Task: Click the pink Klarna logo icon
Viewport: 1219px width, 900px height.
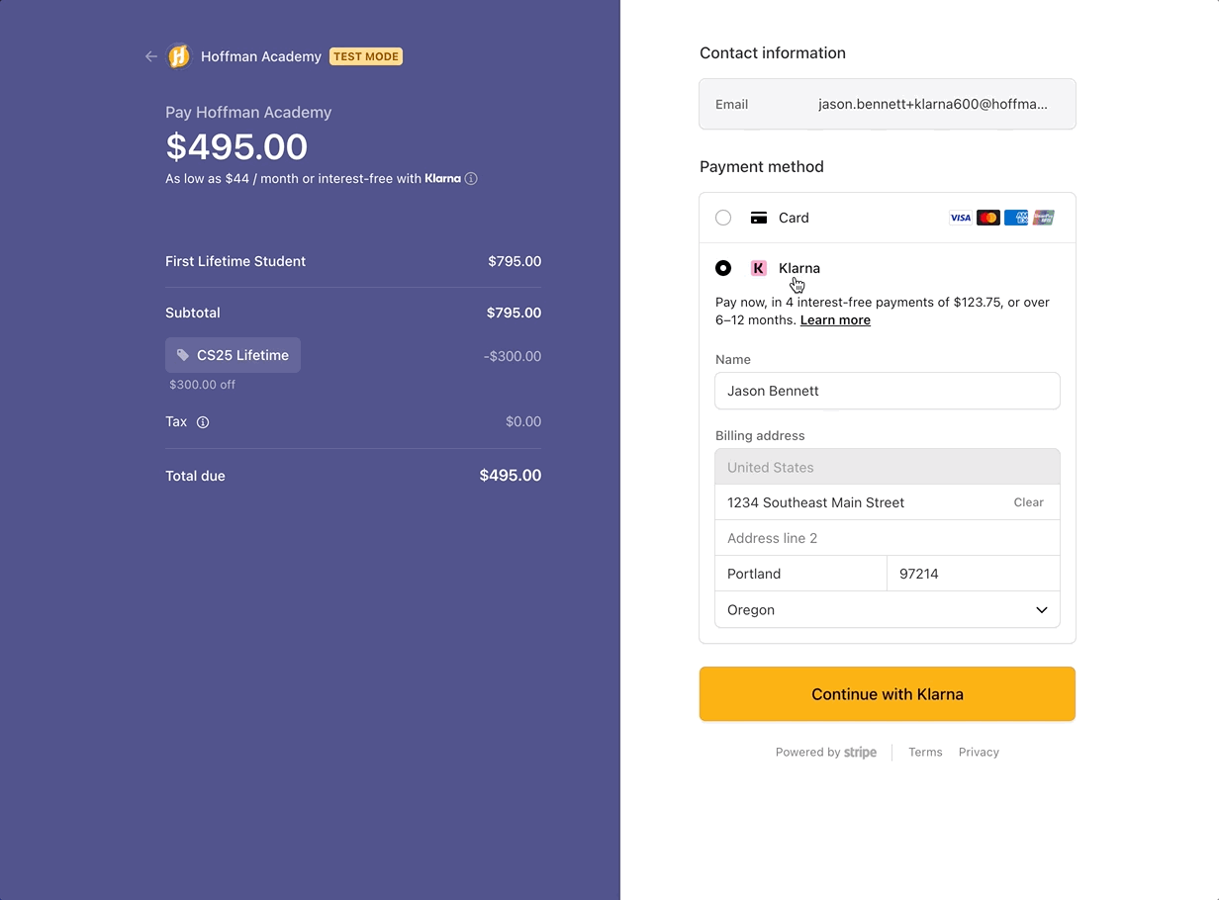Action: tap(759, 268)
